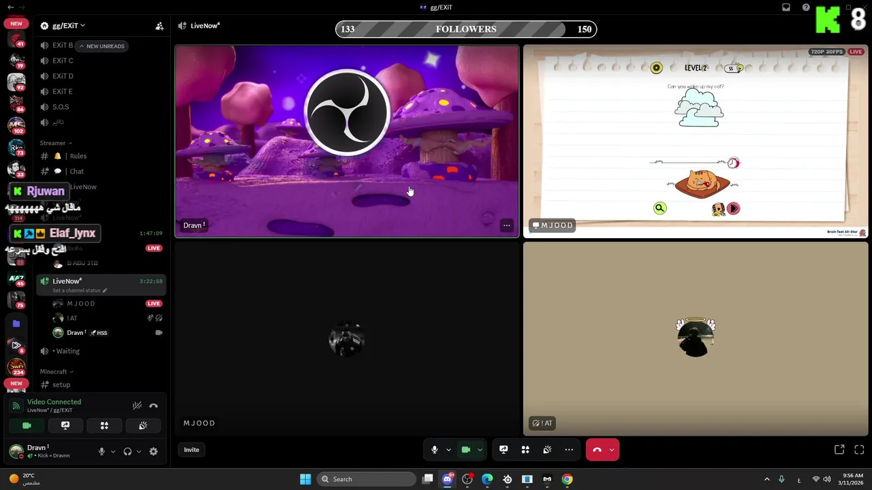Image resolution: width=872 pixels, height=490 pixels.
Task: Open server with 92 unread badge
Action: pos(16,82)
